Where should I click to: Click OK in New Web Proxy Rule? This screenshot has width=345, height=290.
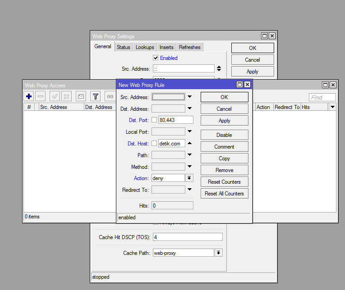point(225,97)
